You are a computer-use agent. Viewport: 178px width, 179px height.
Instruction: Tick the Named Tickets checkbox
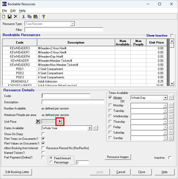(x=43, y=153)
